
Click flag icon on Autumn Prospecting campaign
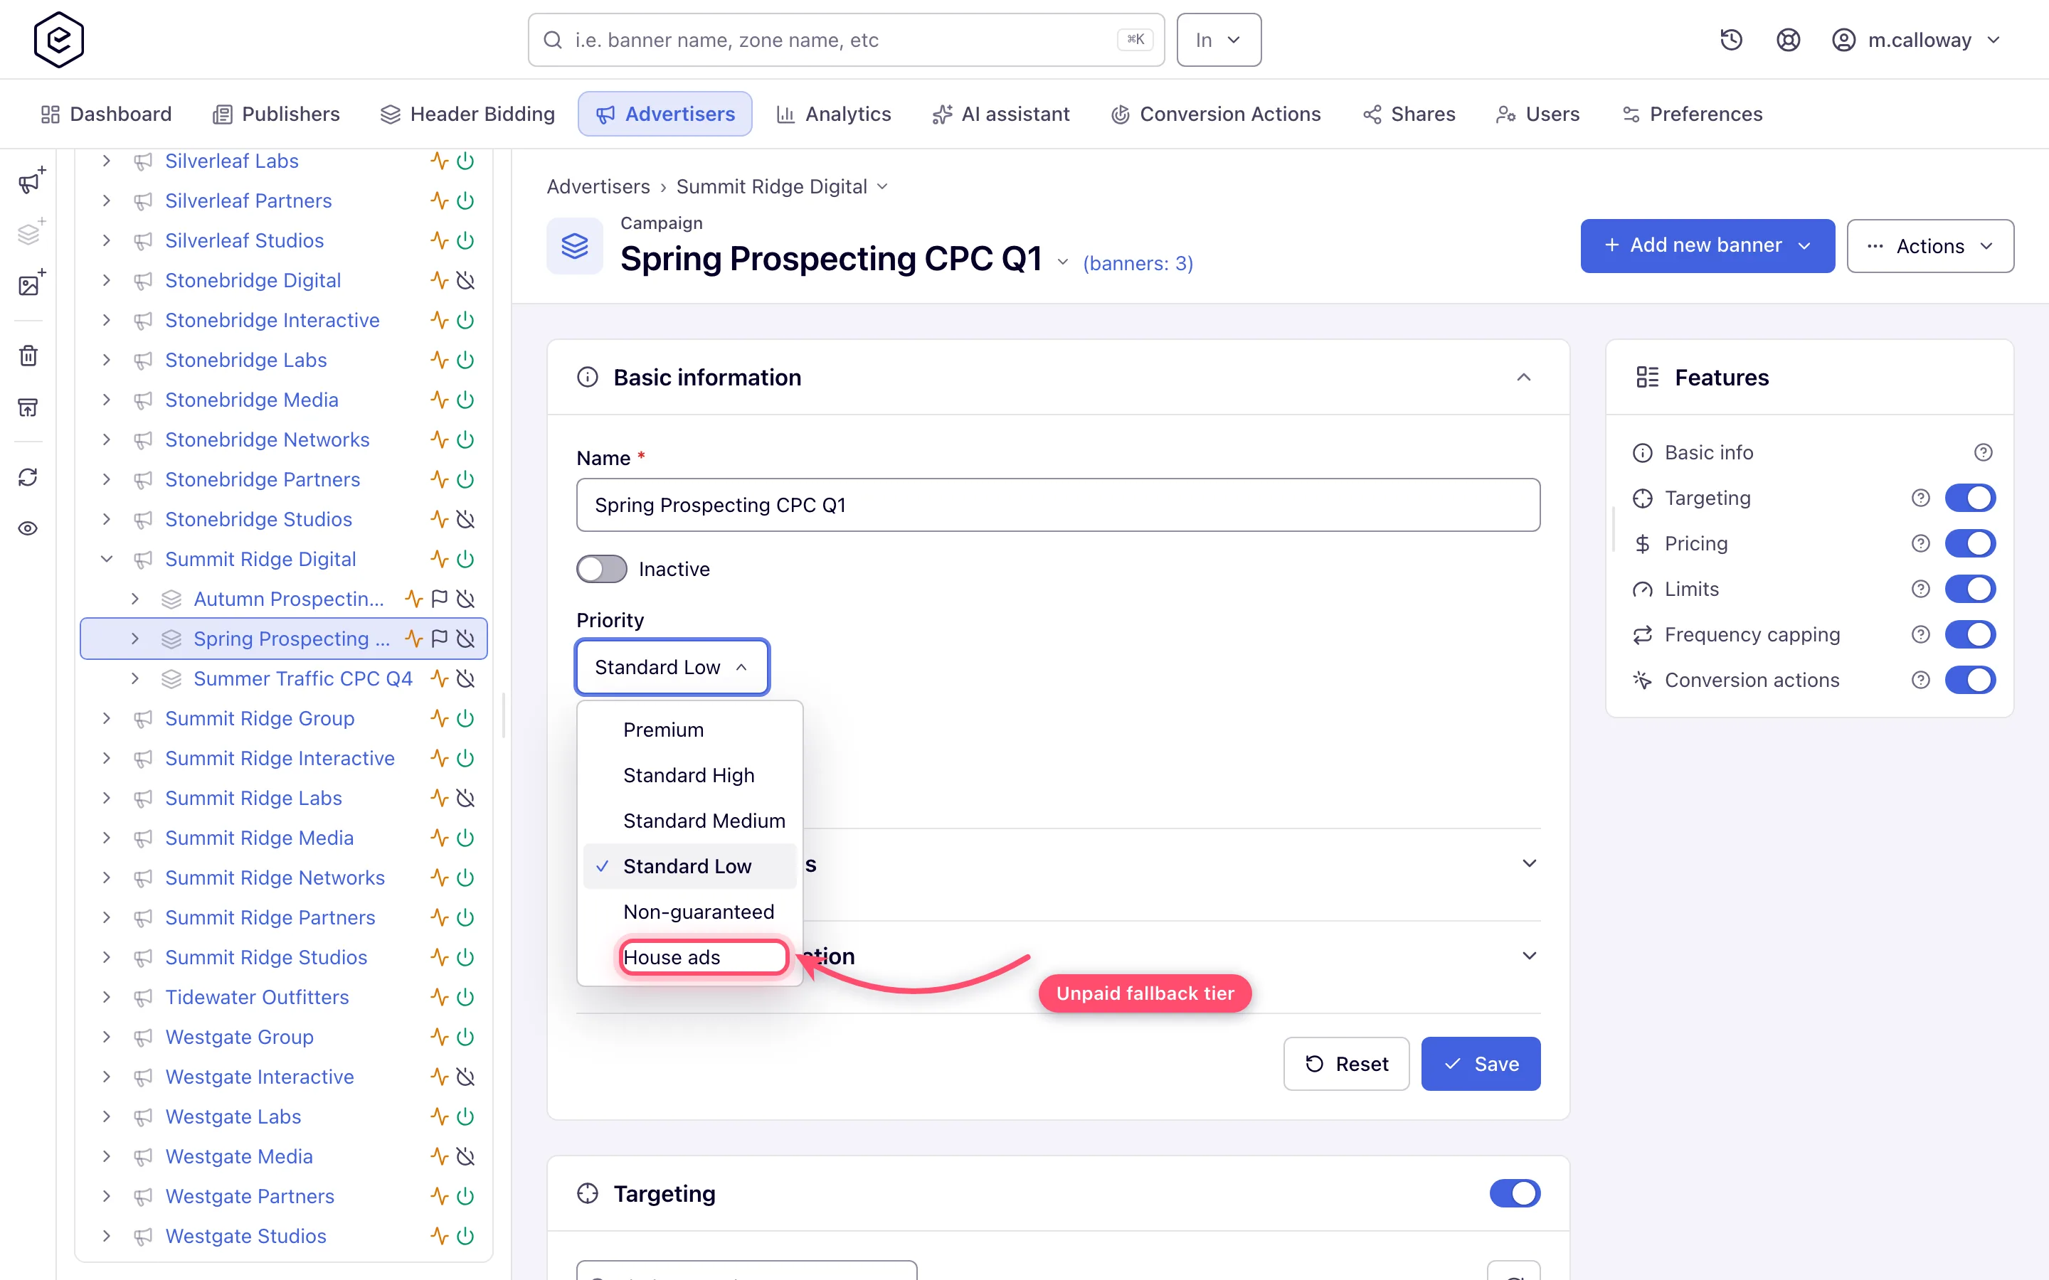click(x=438, y=599)
